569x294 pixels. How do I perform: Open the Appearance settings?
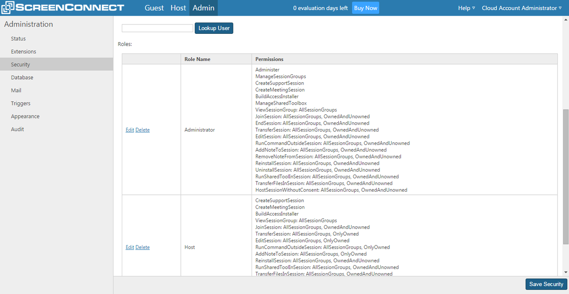tap(25, 116)
